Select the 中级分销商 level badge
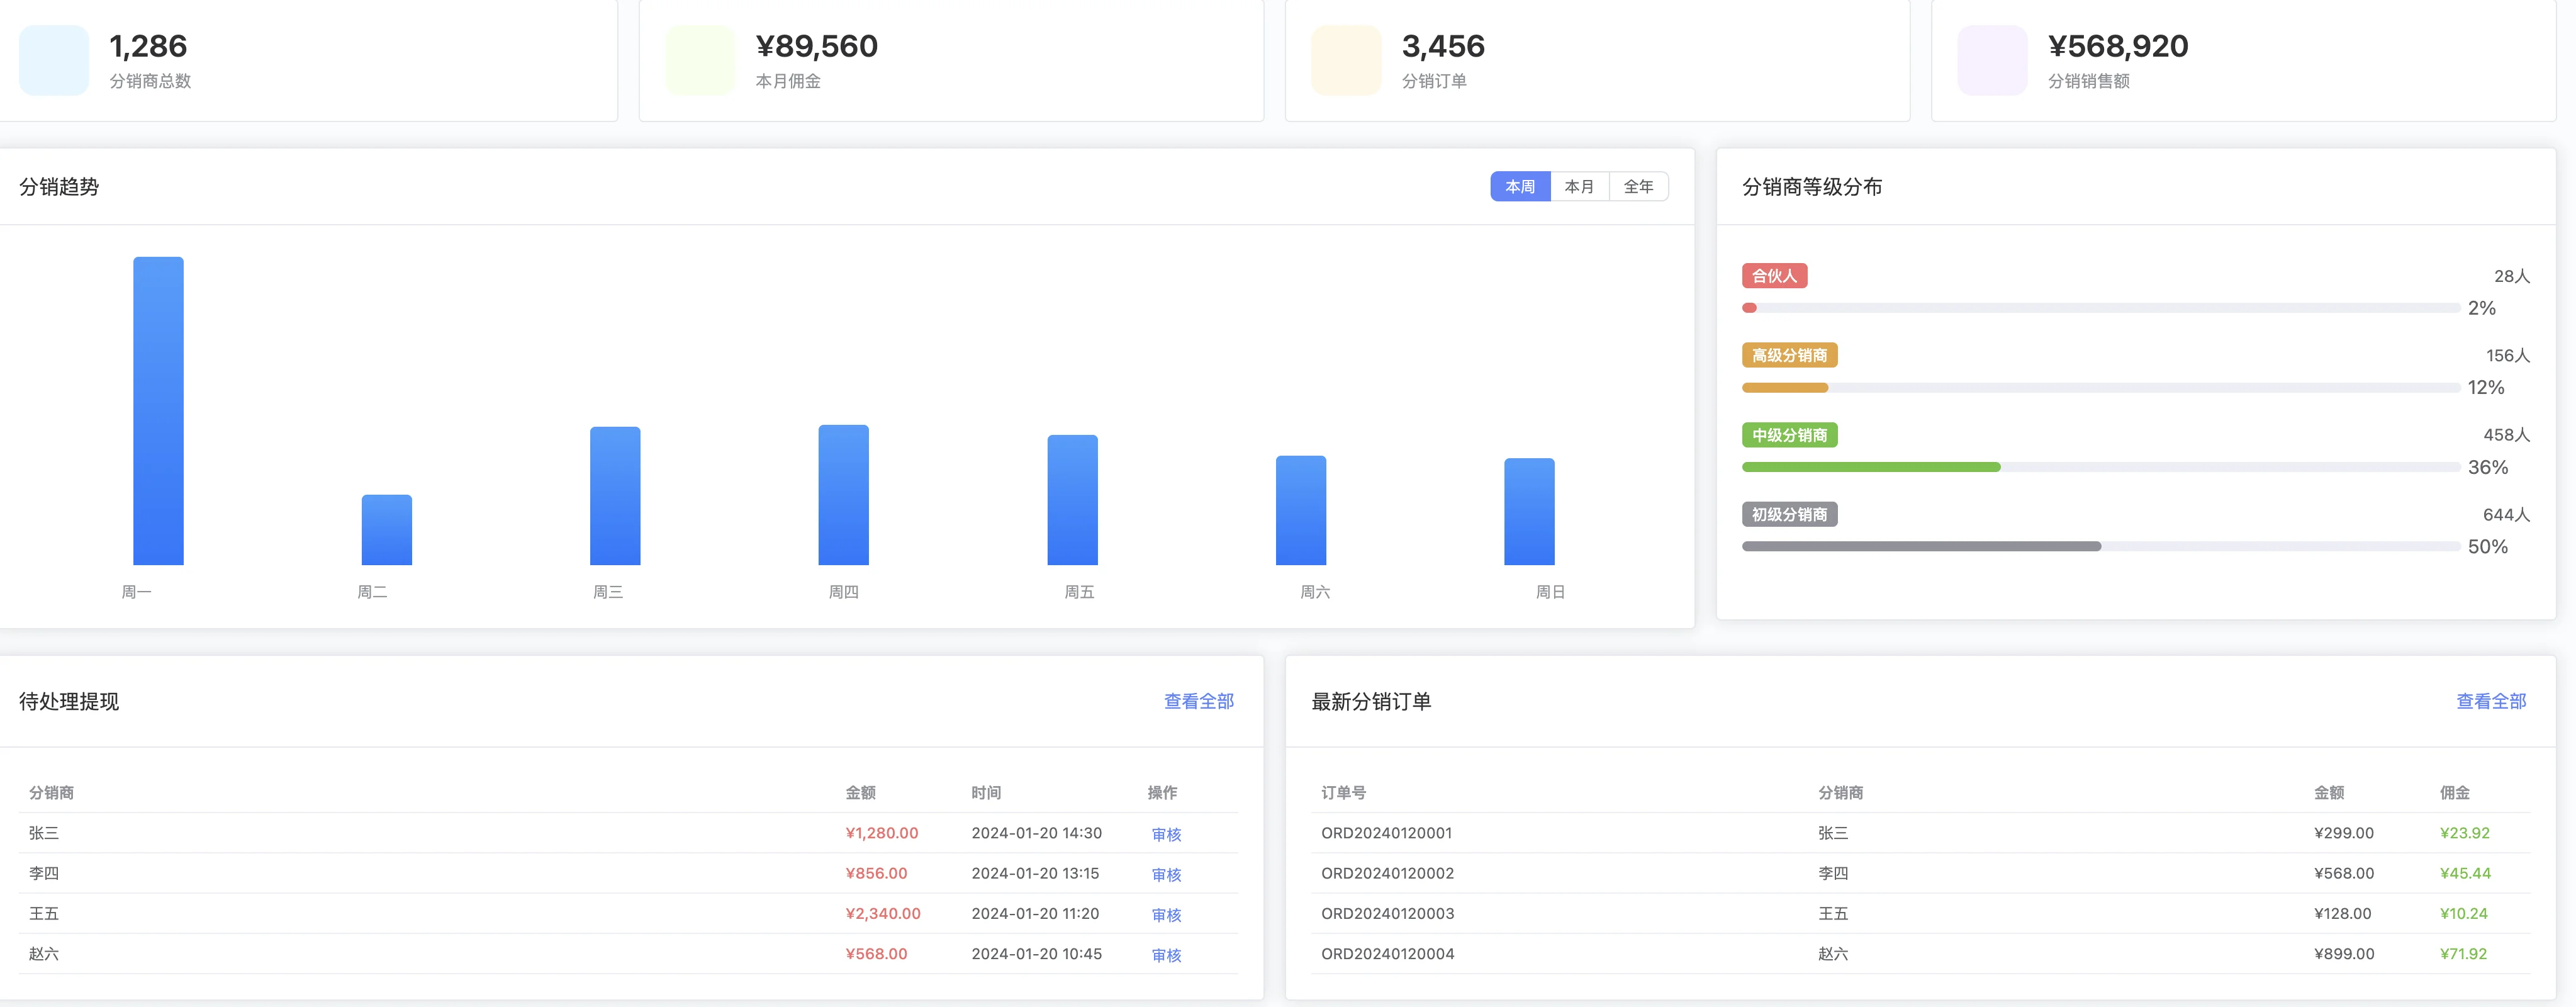This screenshot has width=2576, height=1007. (1790, 434)
